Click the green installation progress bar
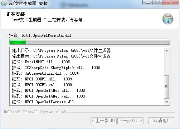This screenshot has width=180, height=129. pos(90,42)
